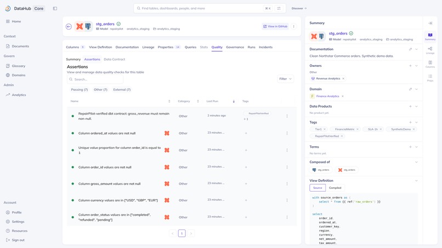Image resolution: width=442 pixels, height=248 pixels.
Task: Filter by External (7) chip
Action: [122, 90]
